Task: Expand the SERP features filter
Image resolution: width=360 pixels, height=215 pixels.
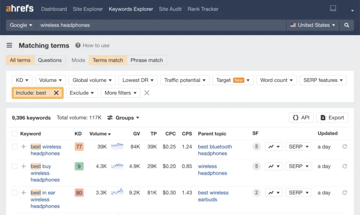Action: click(323, 80)
